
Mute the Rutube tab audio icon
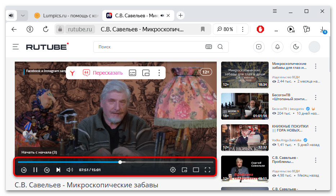coord(162,15)
